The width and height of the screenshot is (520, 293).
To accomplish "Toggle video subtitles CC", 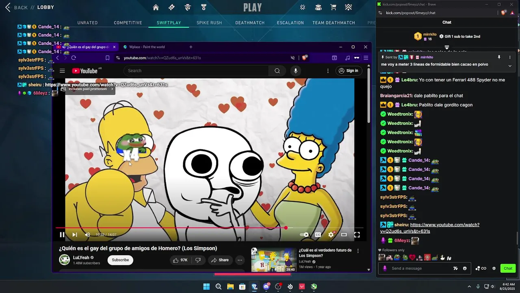I will tap(318, 235).
